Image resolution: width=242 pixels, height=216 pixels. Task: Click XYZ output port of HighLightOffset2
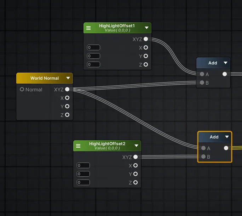click(x=136, y=157)
